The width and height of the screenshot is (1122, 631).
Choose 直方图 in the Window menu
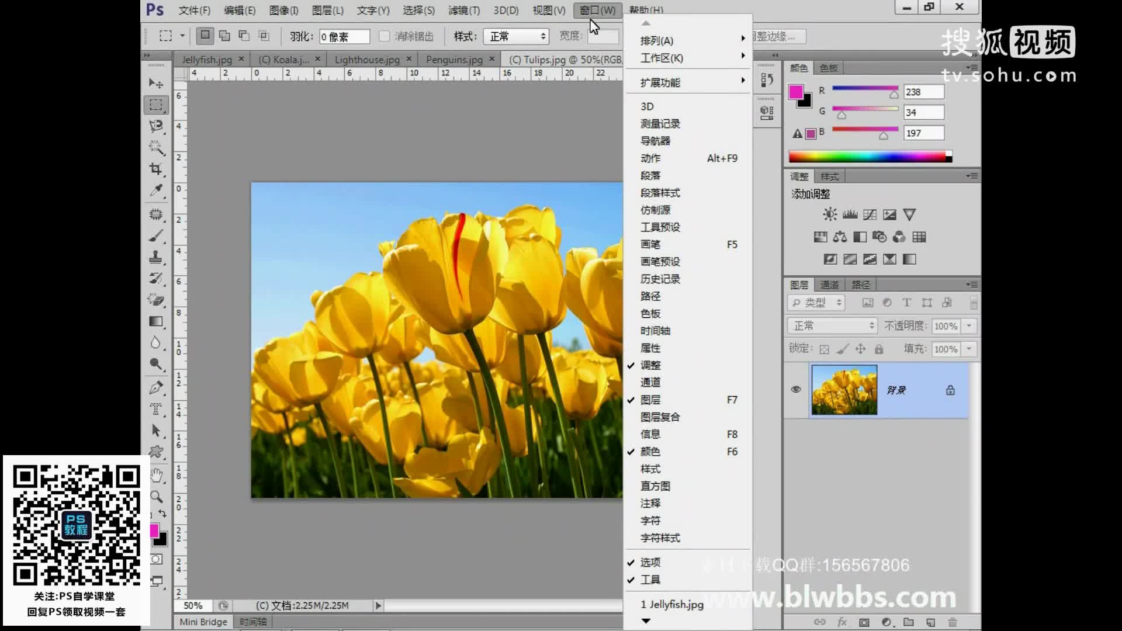[688, 486]
